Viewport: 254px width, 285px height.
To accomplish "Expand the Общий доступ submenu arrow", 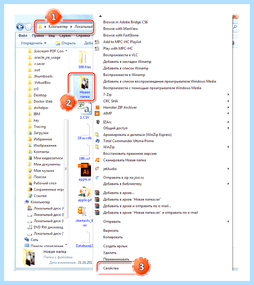I will 228,128.
